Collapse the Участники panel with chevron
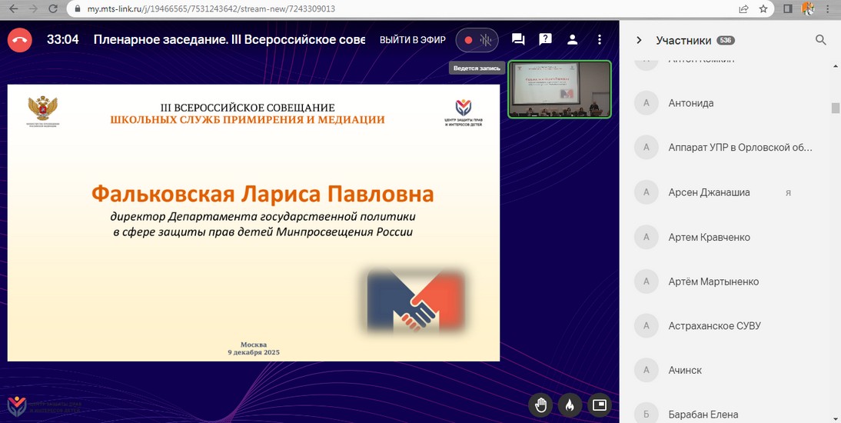Viewport: 841px width, 423px height. click(x=639, y=40)
